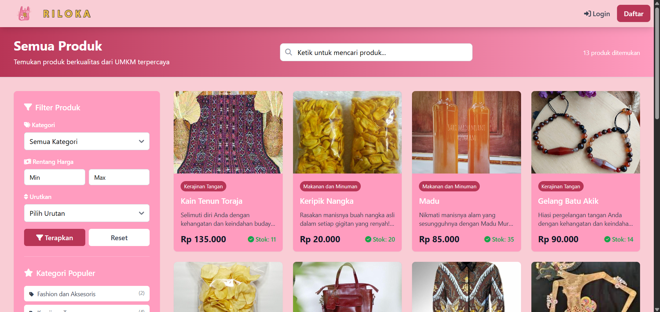Apply filters with the Terapkan button
660x312 pixels.
55,237
